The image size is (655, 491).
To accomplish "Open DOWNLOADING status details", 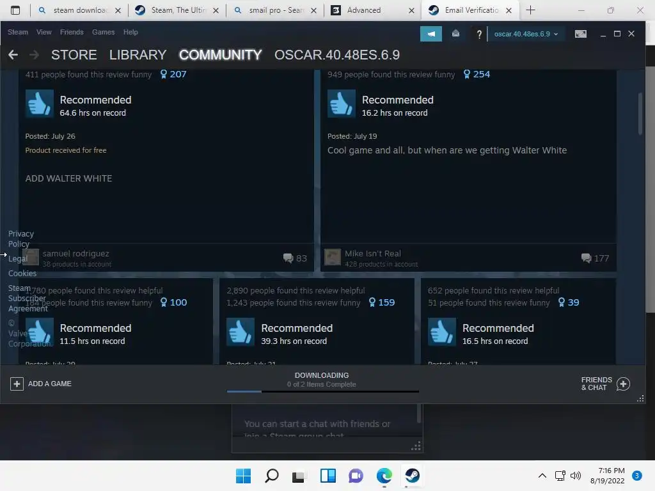I will click(x=322, y=380).
